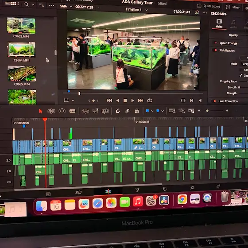Open Safari from the Dock
Viewport: 248px width, 248px height.
[97, 204]
